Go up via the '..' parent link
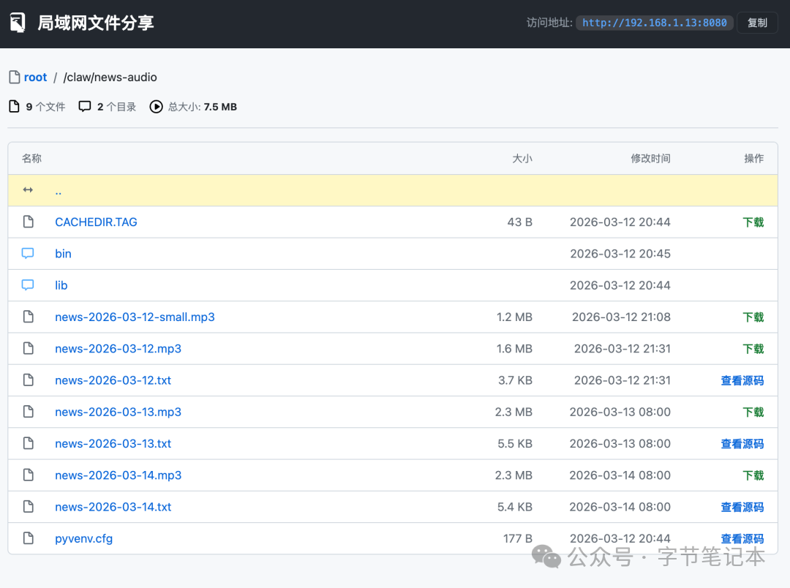Image resolution: width=790 pixels, height=588 pixels. pos(59,191)
